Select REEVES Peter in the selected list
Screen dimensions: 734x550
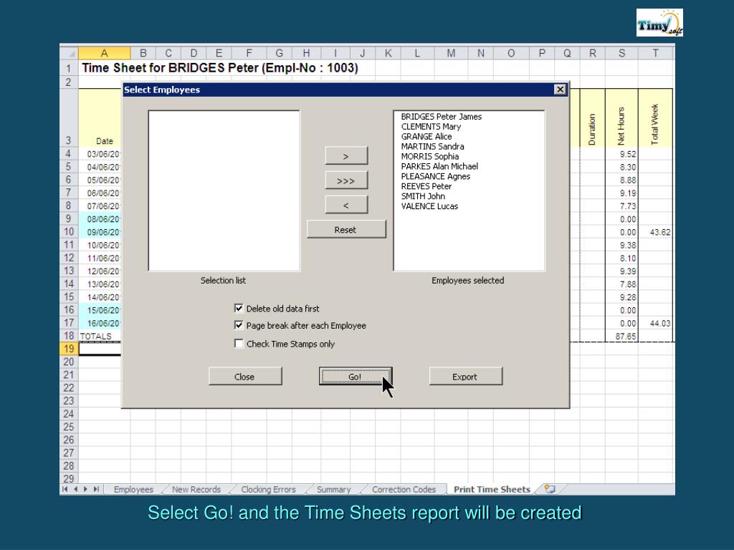pos(426,186)
